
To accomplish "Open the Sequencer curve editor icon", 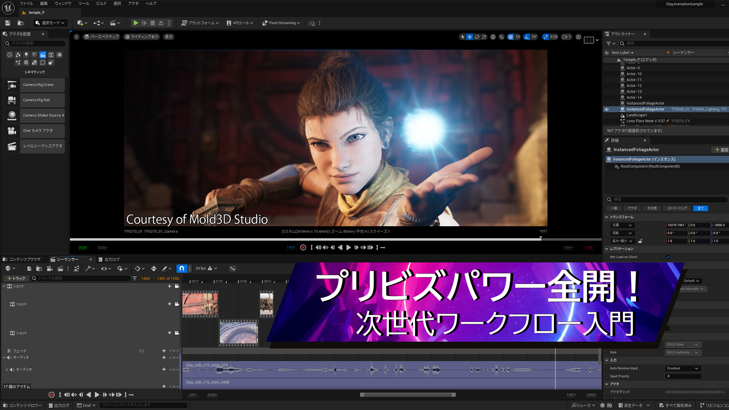I will coord(233,268).
